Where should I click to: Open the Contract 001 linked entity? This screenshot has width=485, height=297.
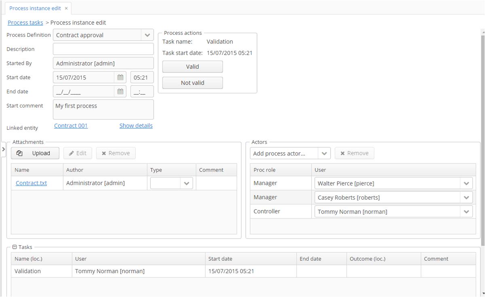(71, 126)
